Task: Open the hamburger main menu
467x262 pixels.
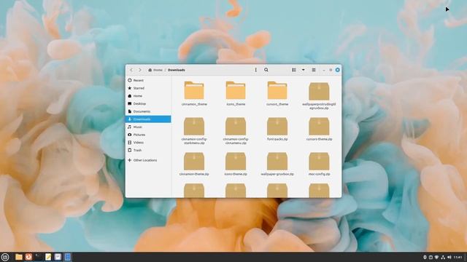Action: pyautogui.click(x=314, y=70)
